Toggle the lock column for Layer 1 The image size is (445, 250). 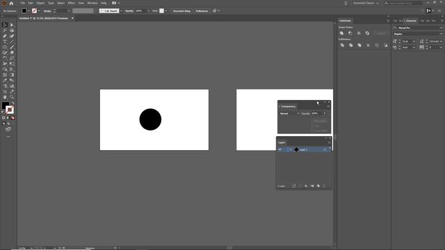coord(285,150)
